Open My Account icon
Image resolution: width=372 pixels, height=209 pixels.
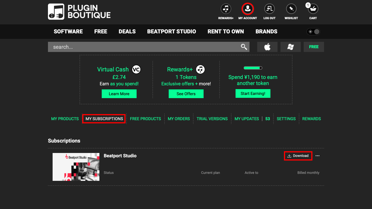tap(248, 9)
